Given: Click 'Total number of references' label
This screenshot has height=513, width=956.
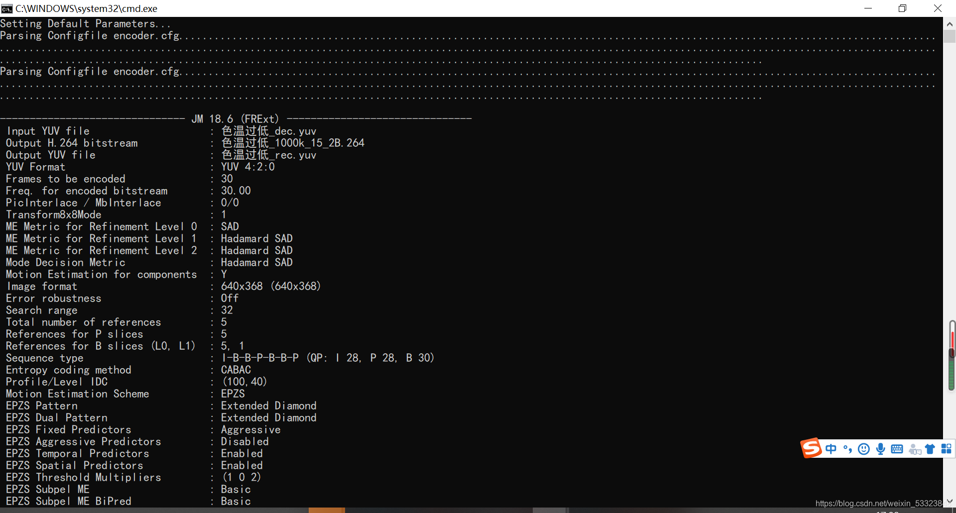Looking at the screenshot, I should (84, 322).
